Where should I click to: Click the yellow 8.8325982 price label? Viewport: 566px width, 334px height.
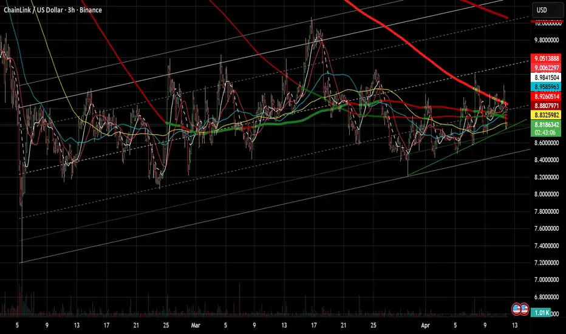click(546, 115)
